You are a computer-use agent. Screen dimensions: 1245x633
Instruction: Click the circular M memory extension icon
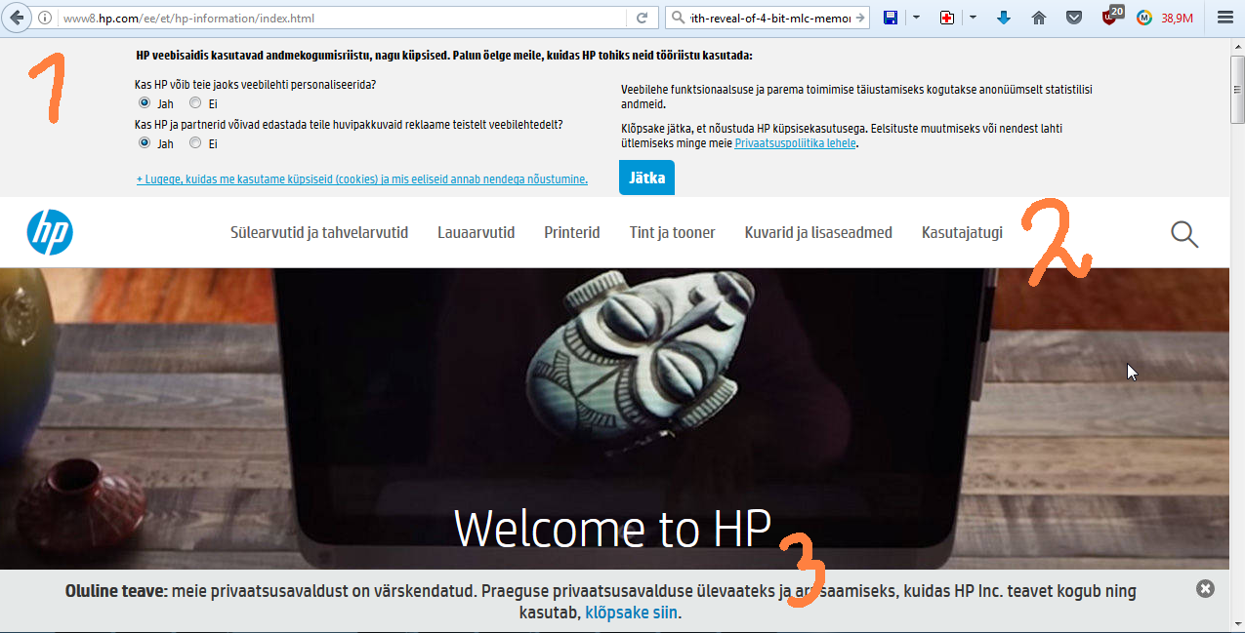[x=1144, y=18]
